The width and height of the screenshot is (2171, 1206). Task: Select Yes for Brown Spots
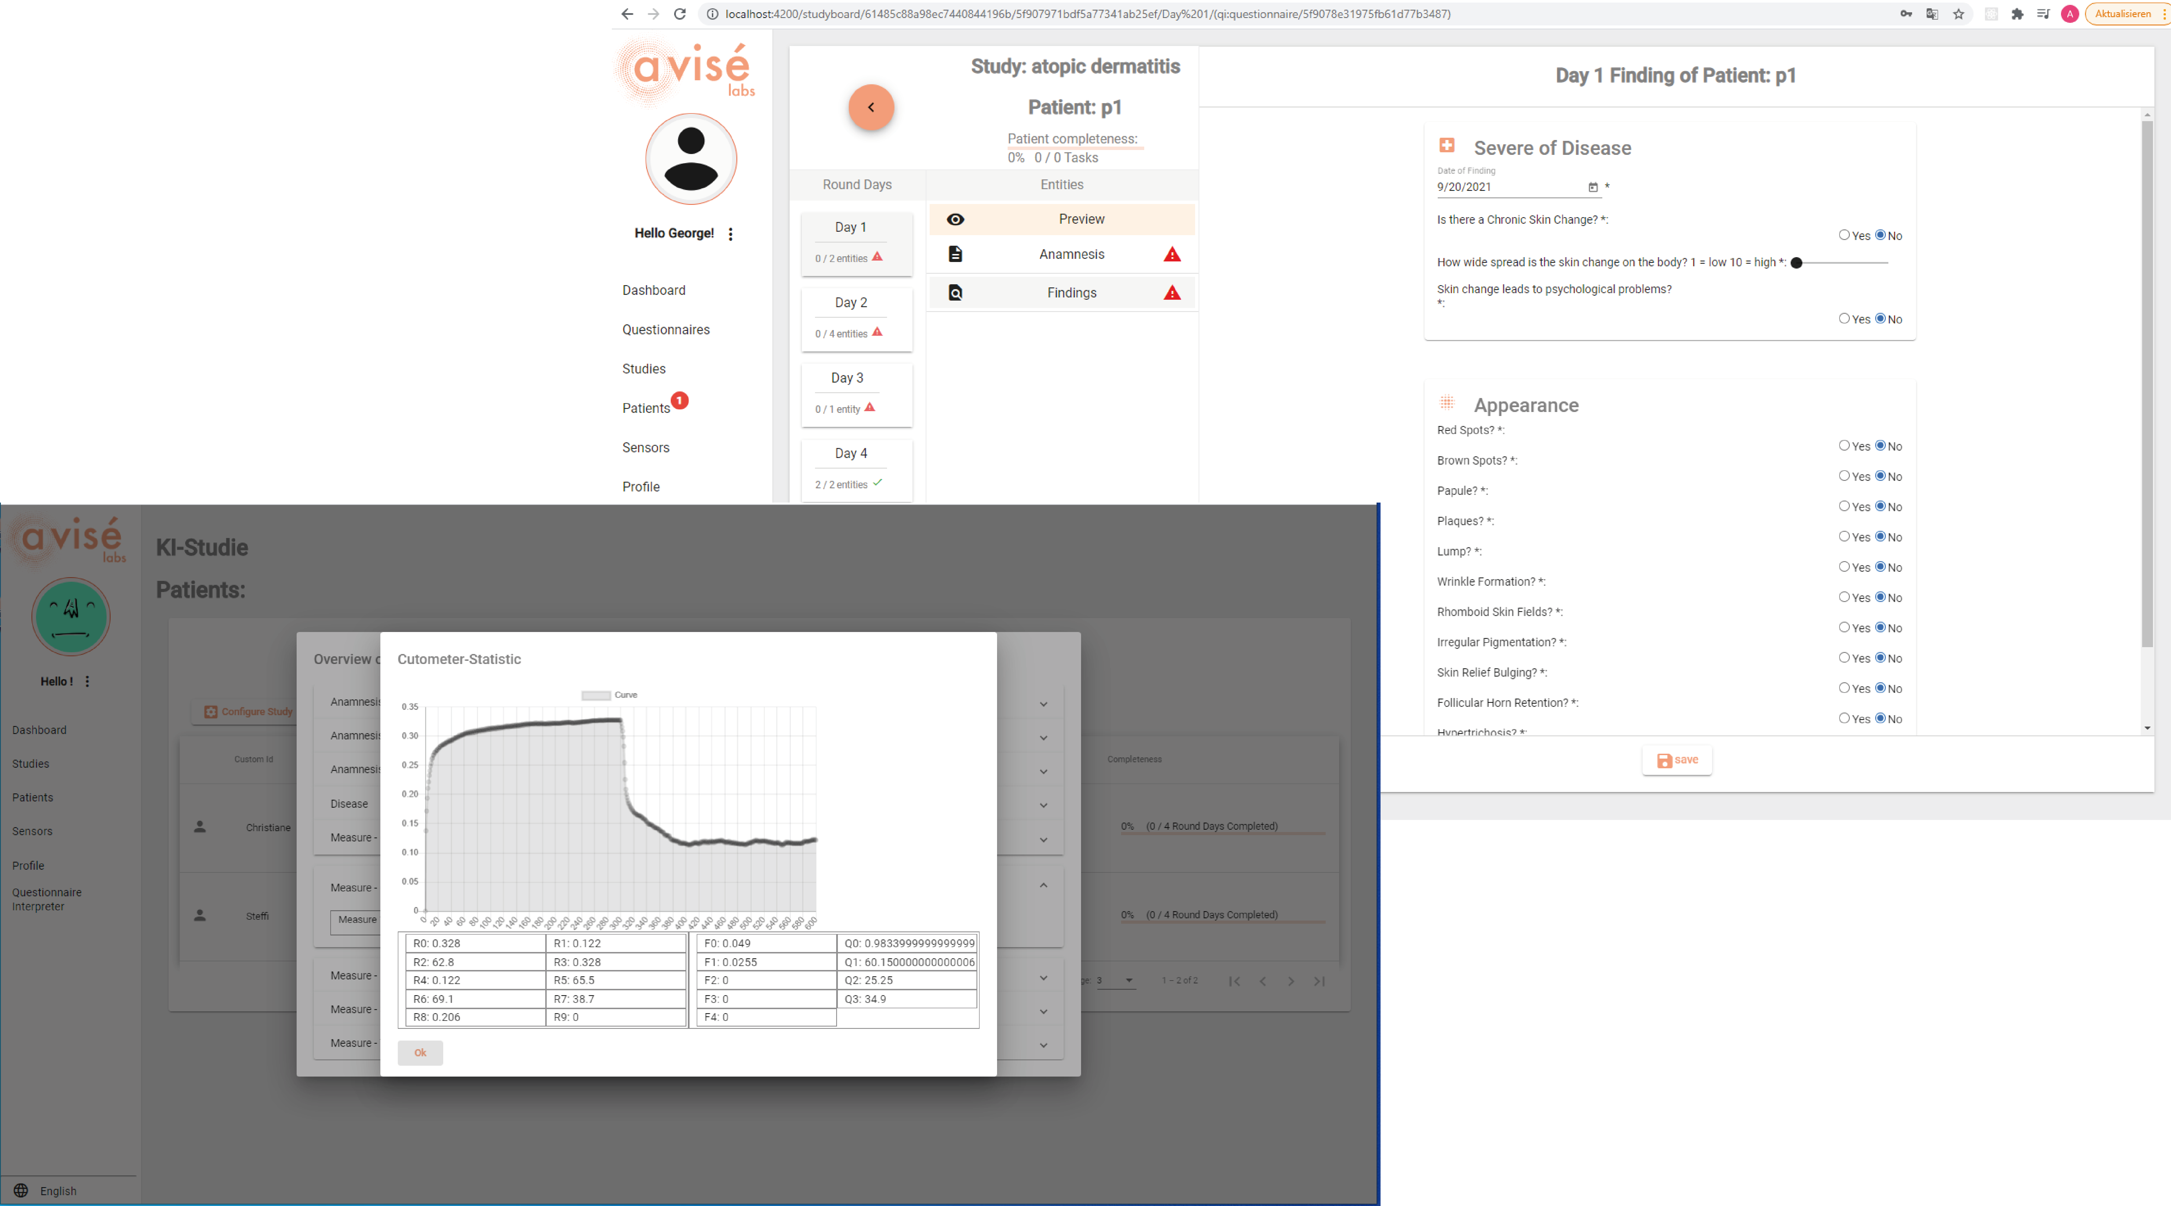[1844, 476]
